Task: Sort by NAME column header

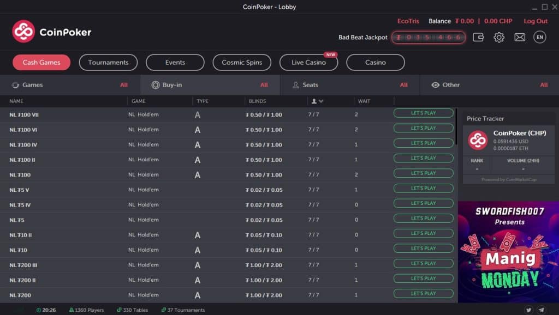Action: (16, 101)
